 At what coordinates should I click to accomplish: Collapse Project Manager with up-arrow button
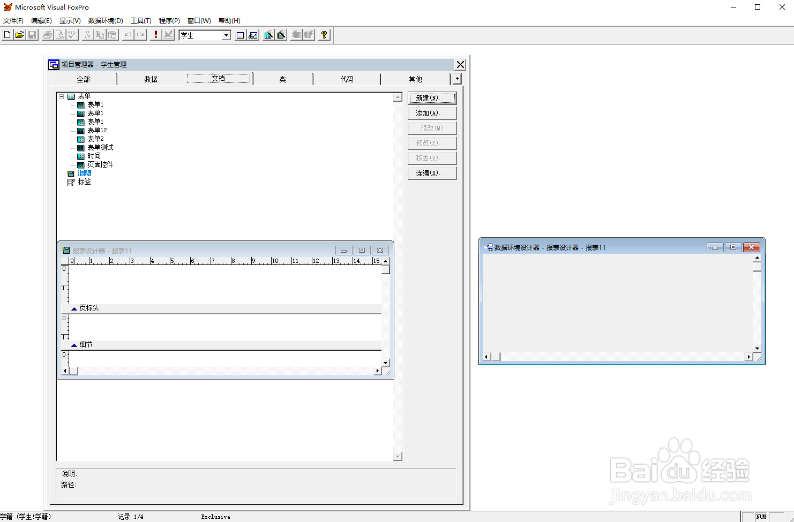(x=457, y=79)
